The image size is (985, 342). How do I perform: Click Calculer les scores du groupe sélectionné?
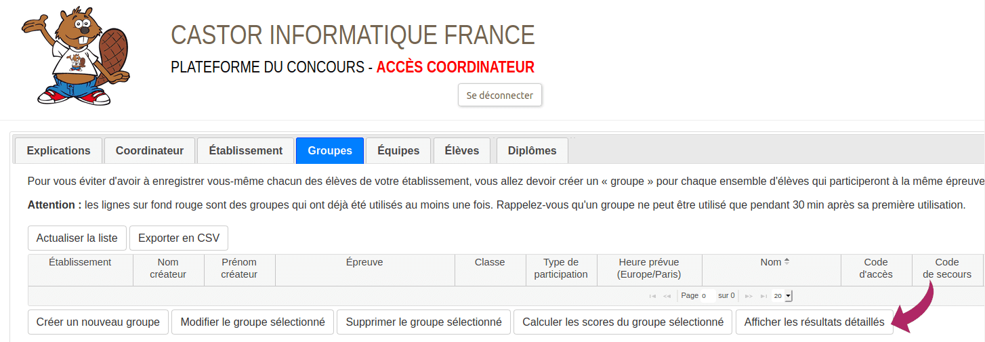[x=623, y=322]
